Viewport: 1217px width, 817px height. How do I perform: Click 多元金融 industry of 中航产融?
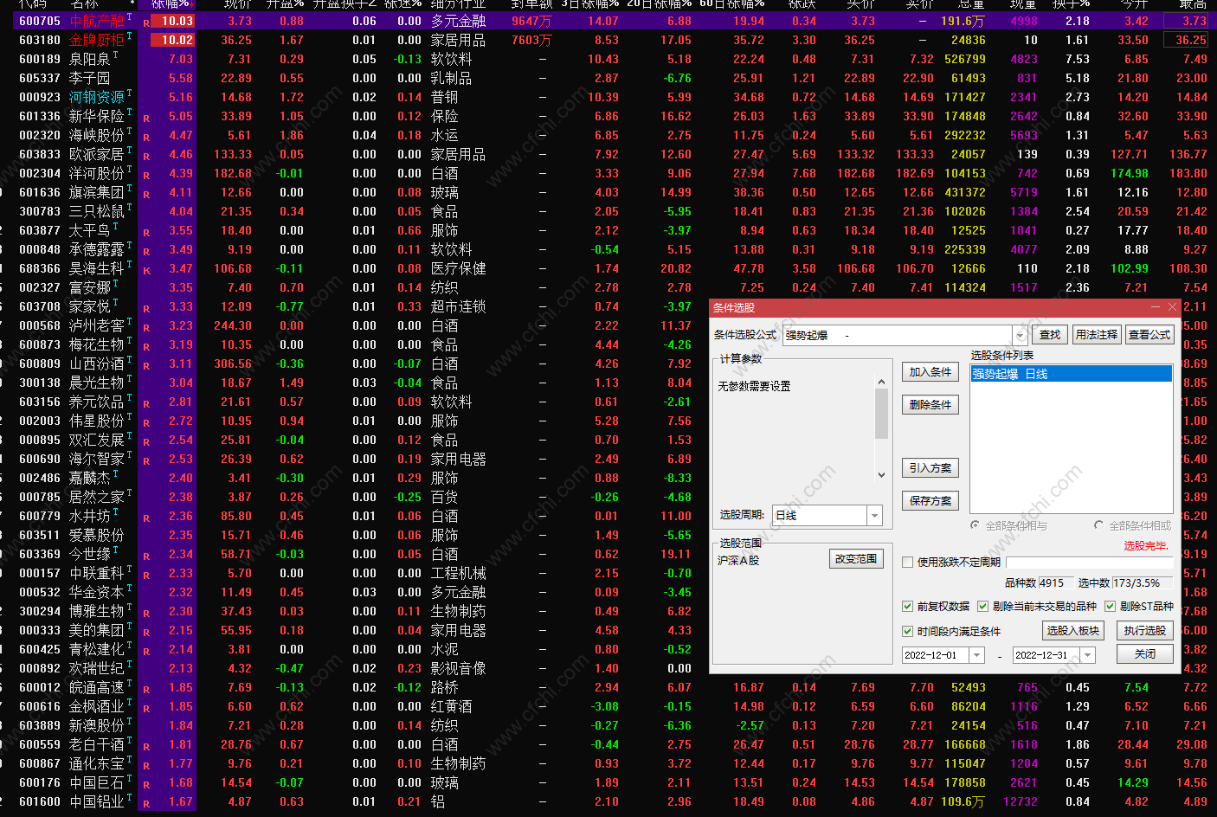[458, 21]
